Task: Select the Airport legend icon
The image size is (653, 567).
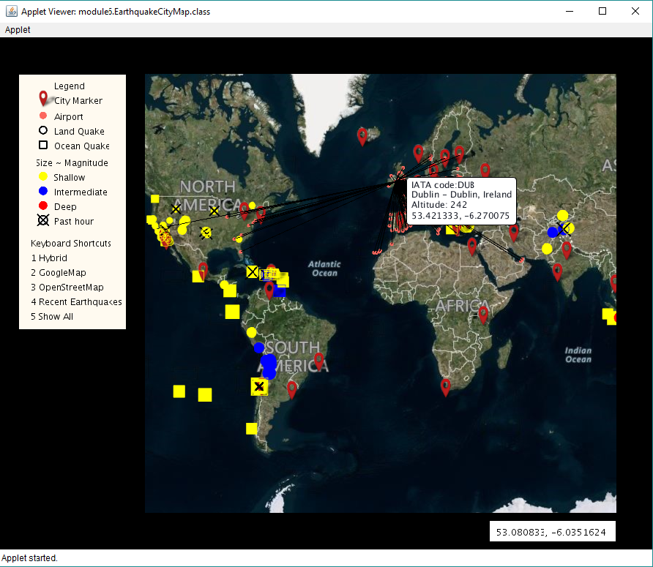Action: click(x=43, y=116)
